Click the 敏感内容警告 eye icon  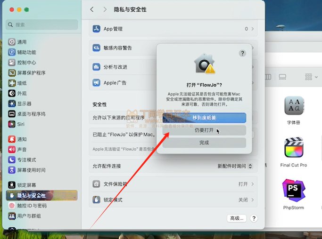click(x=96, y=48)
